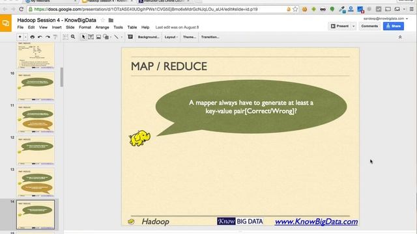417x234 pixels.
Task: Open the account email dropdown
Action: pyautogui.click(x=385, y=19)
